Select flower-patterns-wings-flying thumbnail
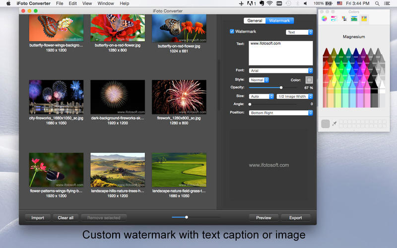The height and width of the screenshot is (248, 397). [x=56, y=170]
